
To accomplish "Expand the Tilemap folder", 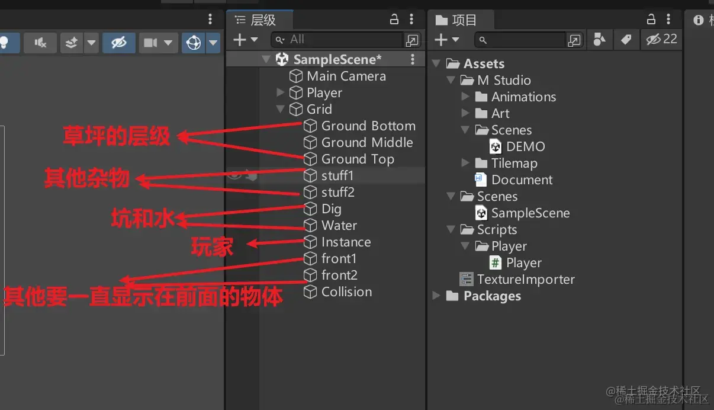I will point(465,162).
